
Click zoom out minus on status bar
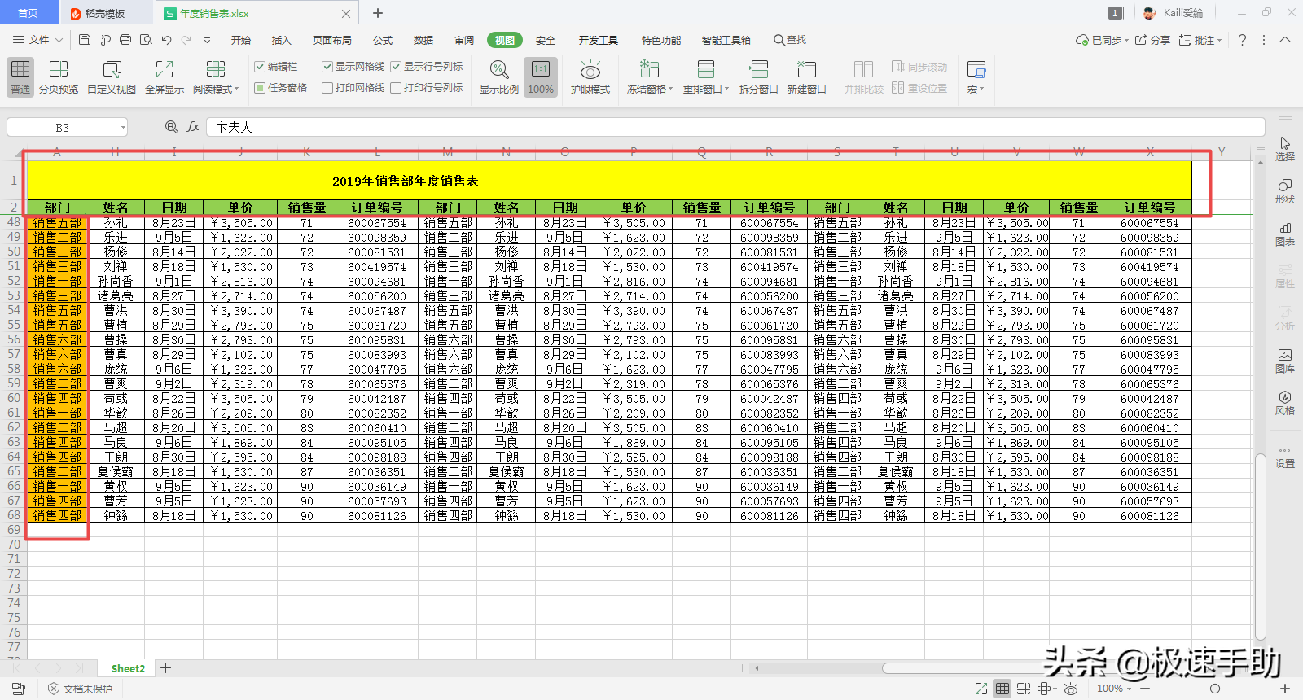1146,689
